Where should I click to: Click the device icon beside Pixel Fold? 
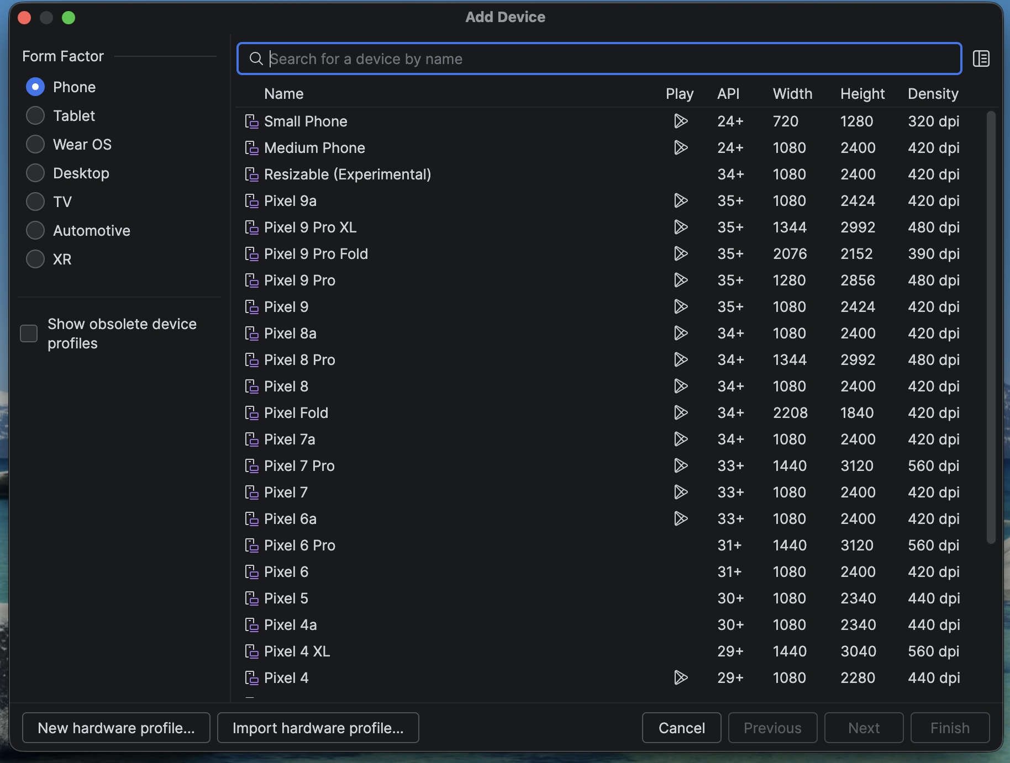click(251, 413)
